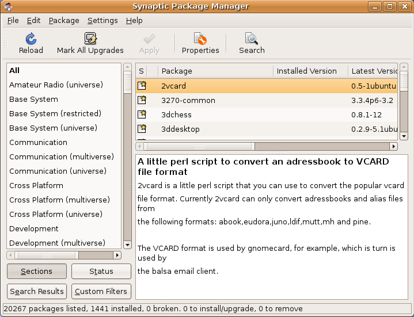Image resolution: width=414 pixels, height=317 pixels.
Task: Select Amateur Radio (universe) section
Action: (64, 85)
